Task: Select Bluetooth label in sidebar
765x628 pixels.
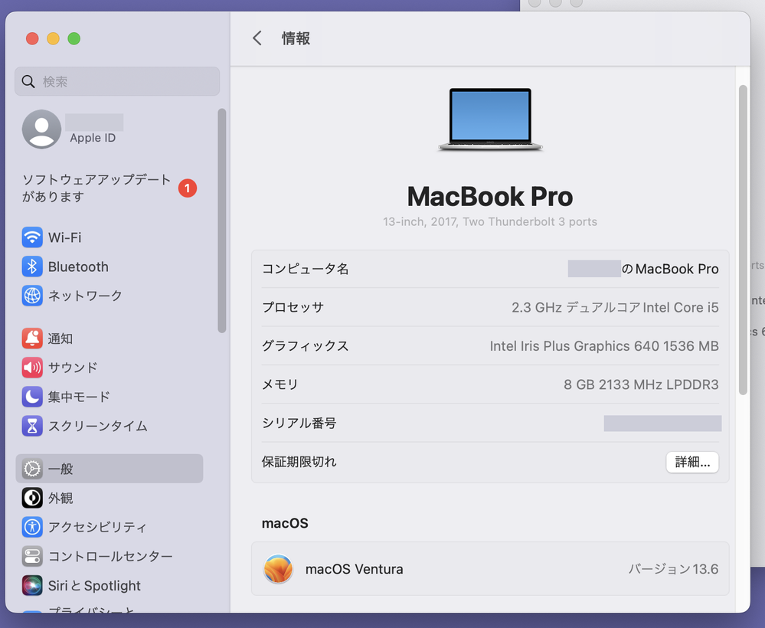Action: [x=78, y=267]
